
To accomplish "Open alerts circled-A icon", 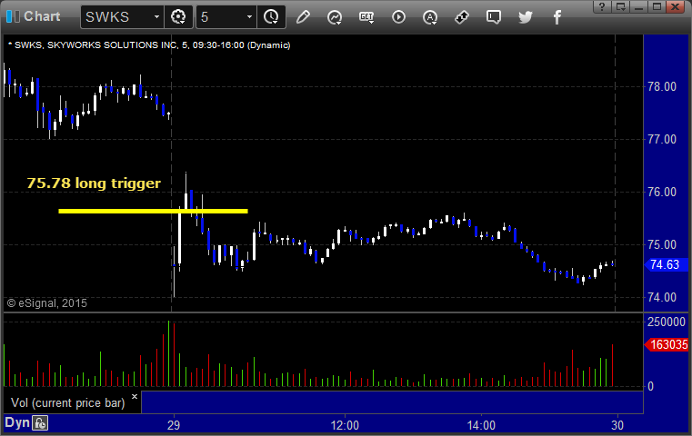I will click(430, 17).
